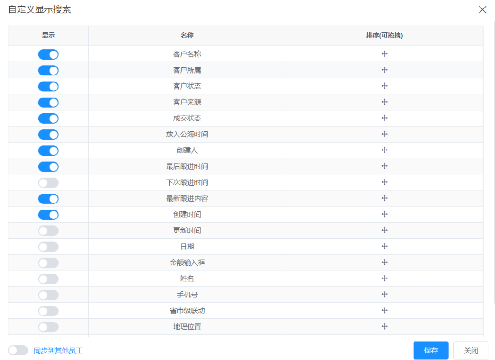Click the sort handle for 客户来源 row
The image size is (495, 360).
[384, 102]
